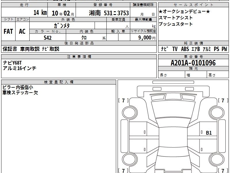Click color number 'S42'
This screenshot has height=173, width=230.
tap(48, 38)
